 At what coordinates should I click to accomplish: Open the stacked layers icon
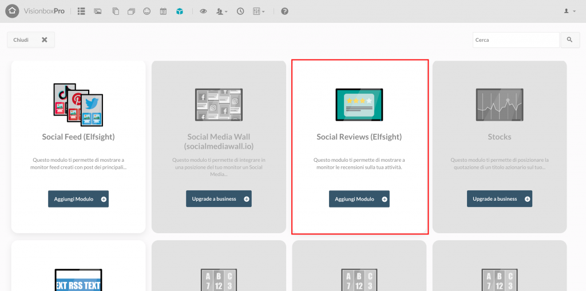131,11
